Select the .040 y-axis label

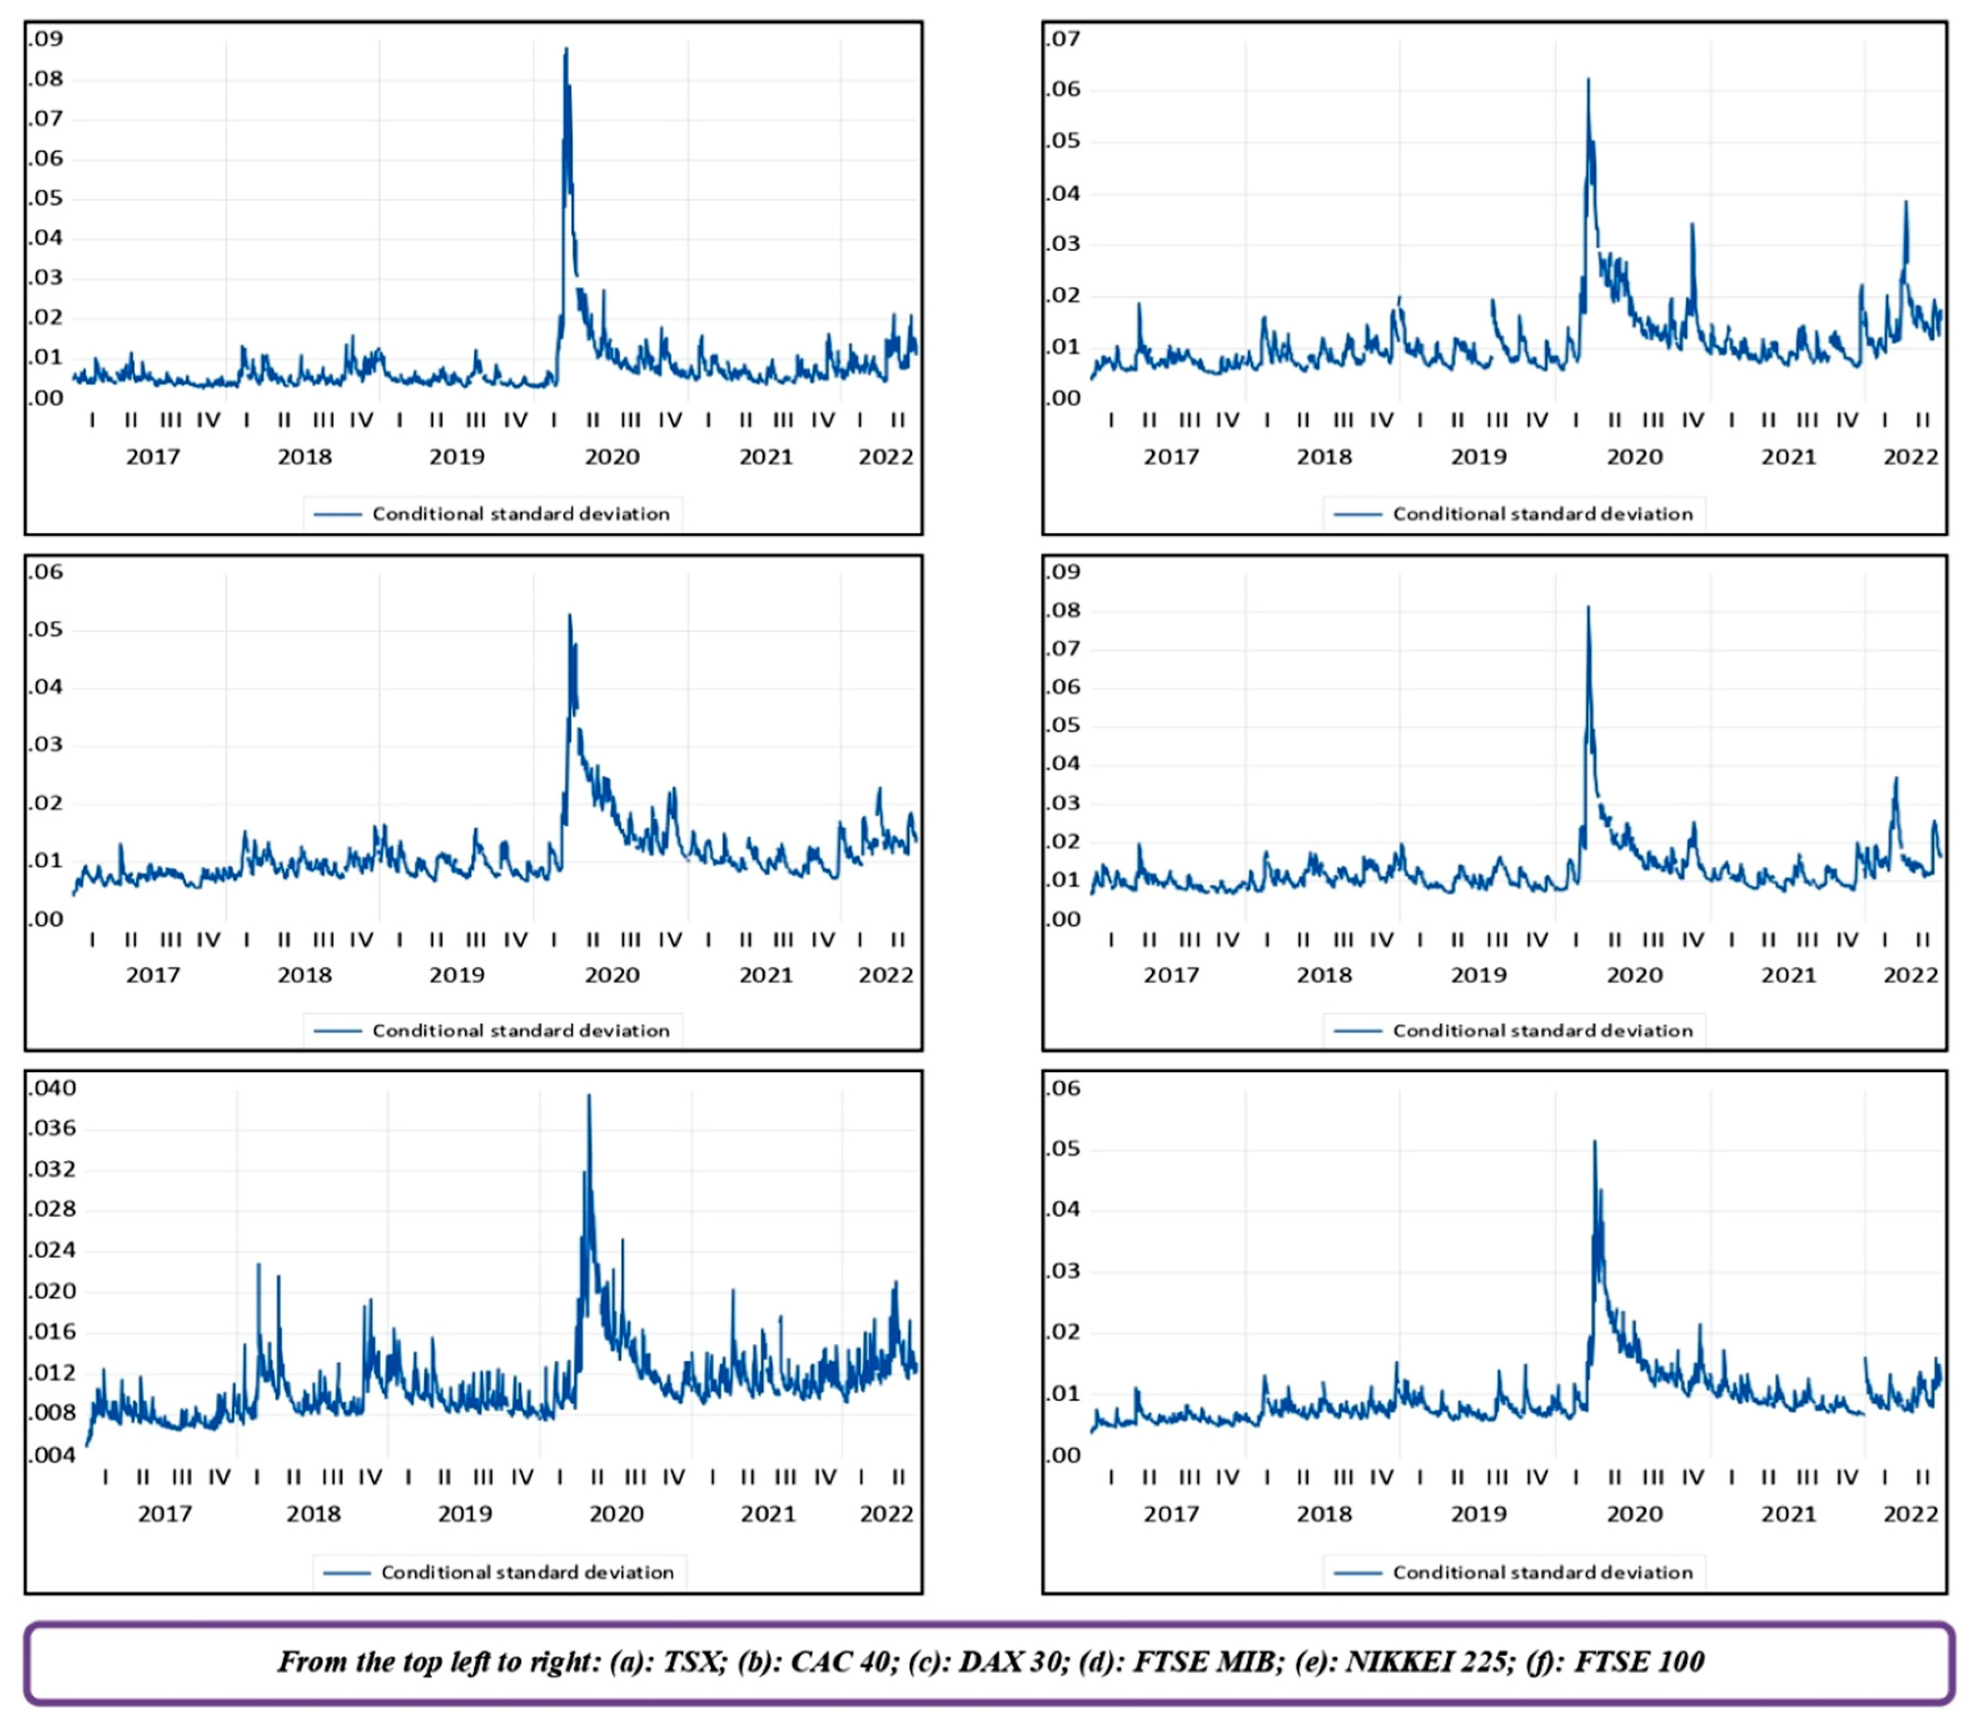tap(52, 1089)
